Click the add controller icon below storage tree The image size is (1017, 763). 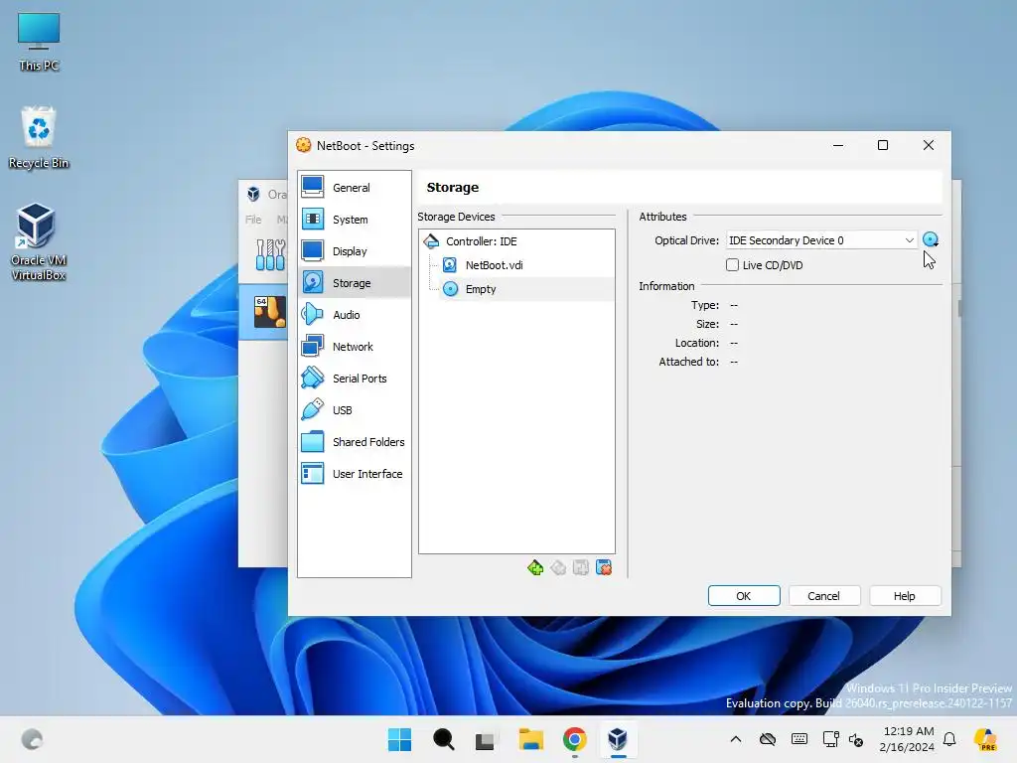pyautogui.click(x=535, y=567)
